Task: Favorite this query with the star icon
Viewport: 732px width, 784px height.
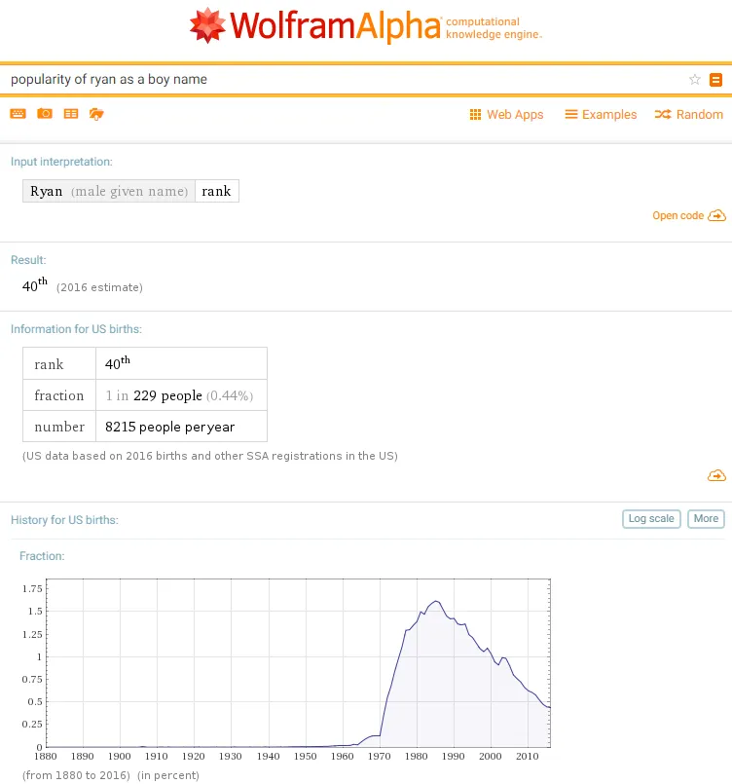Action: pyautogui.click(x=695, y=80)
